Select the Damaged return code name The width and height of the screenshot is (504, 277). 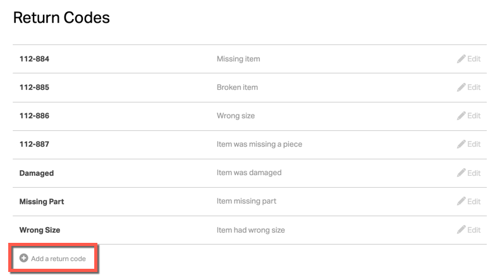coord(37,173)
